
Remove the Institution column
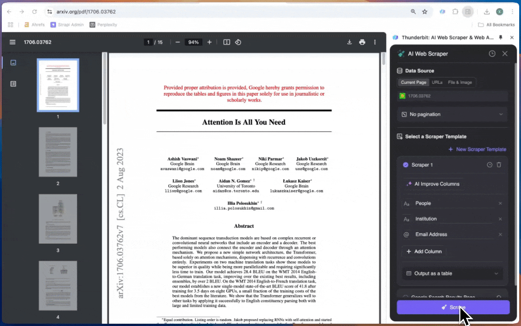click(500, 219)
